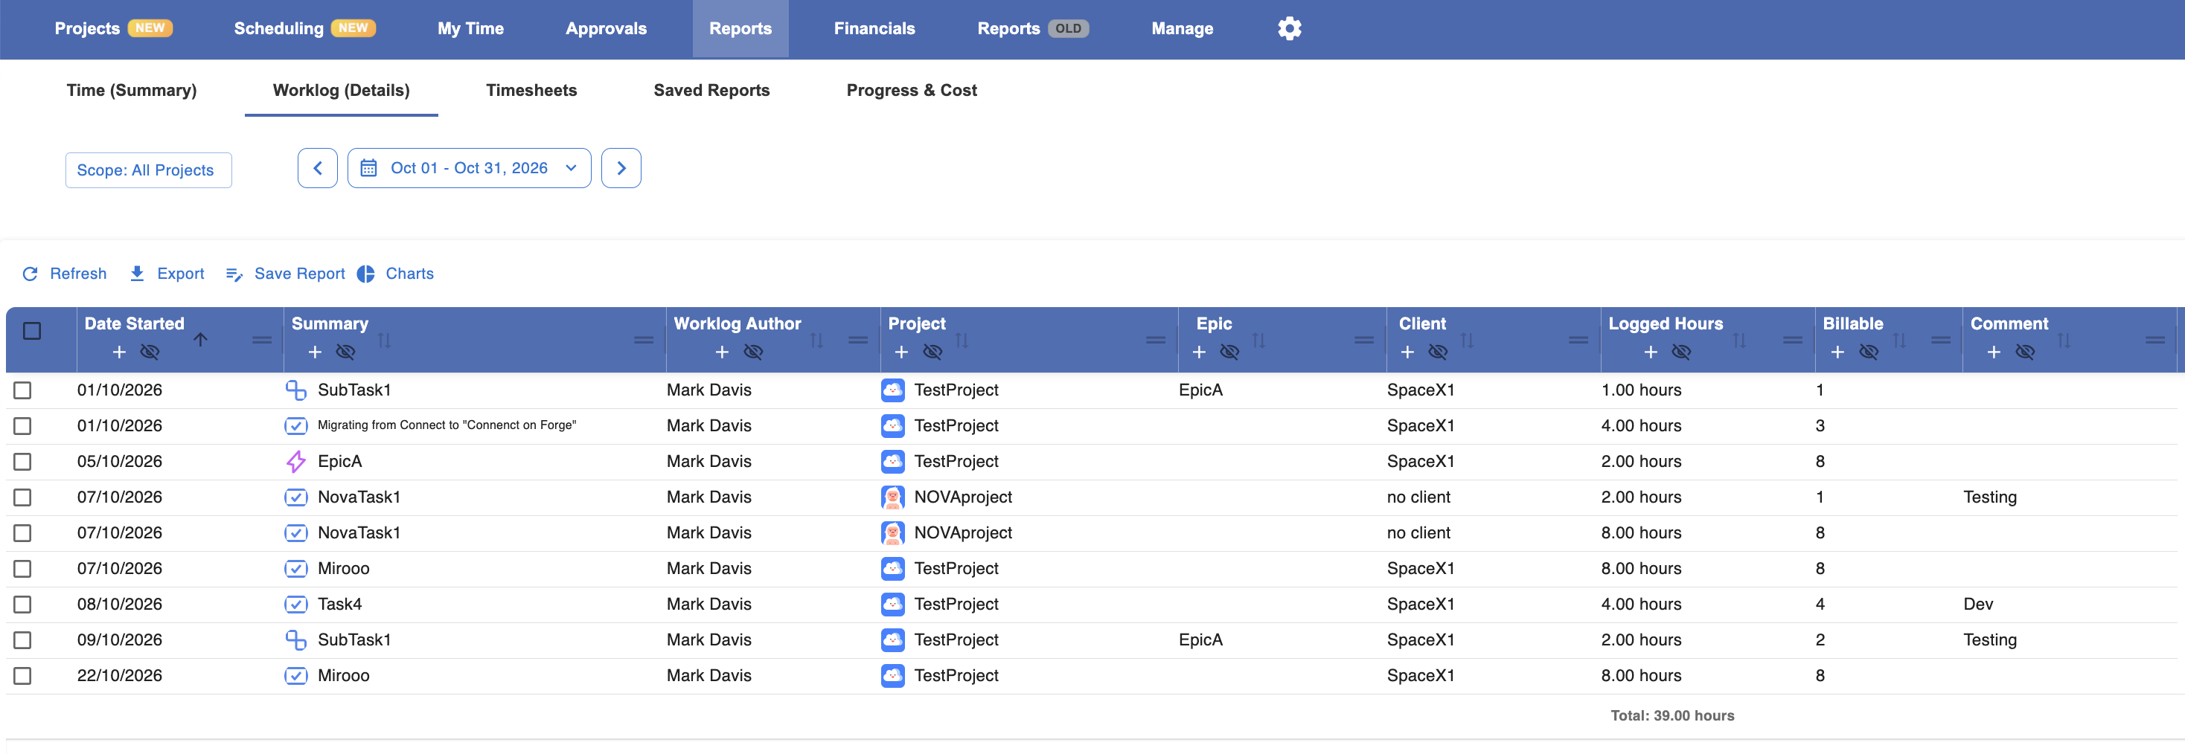Check the row for 08/10/2026 Task4
Image resolution: width=2185 pixels, height=754 pixels.
pyautogui.click(x=23, y=604)
